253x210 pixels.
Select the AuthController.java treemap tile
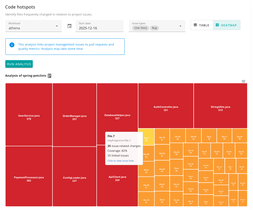166,105
